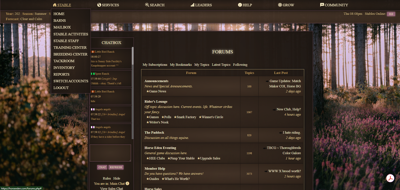Click the Services globe icon
The height and width of the screenshot is (190, 400).
[99, 5]
